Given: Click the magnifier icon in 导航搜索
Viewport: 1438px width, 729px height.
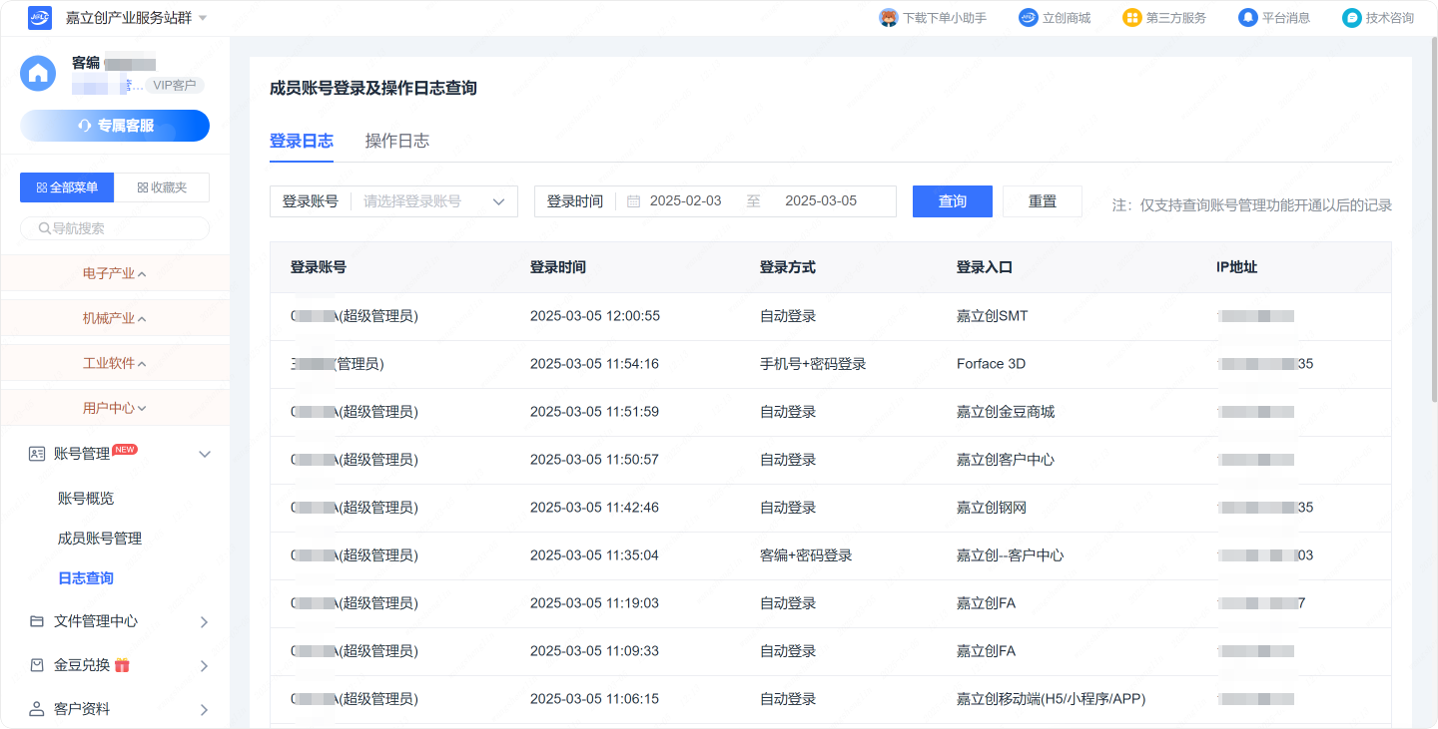Looking at the screenshot, I should coord(45,228).
